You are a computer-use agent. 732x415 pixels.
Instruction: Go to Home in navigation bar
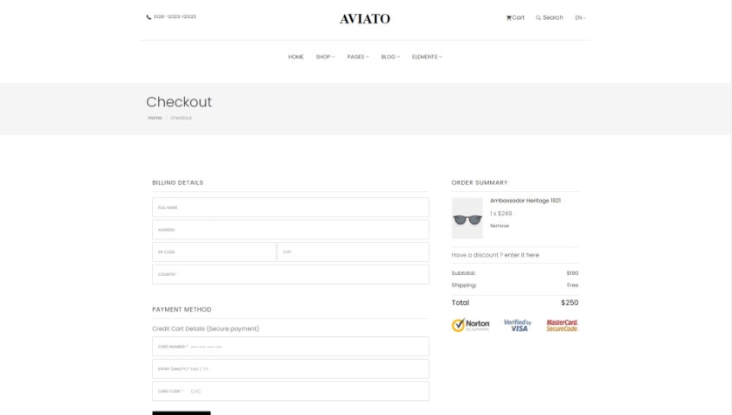pos(296,57)
